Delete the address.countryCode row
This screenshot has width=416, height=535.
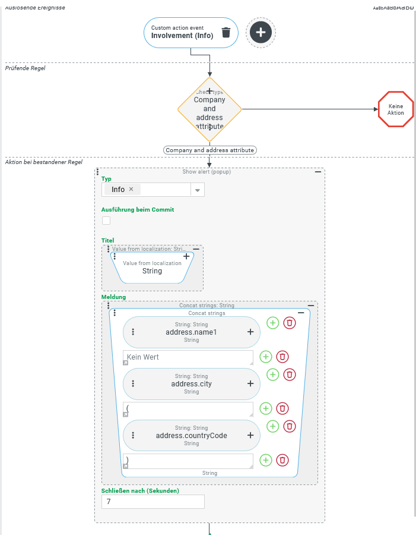[x=290, y=426]
